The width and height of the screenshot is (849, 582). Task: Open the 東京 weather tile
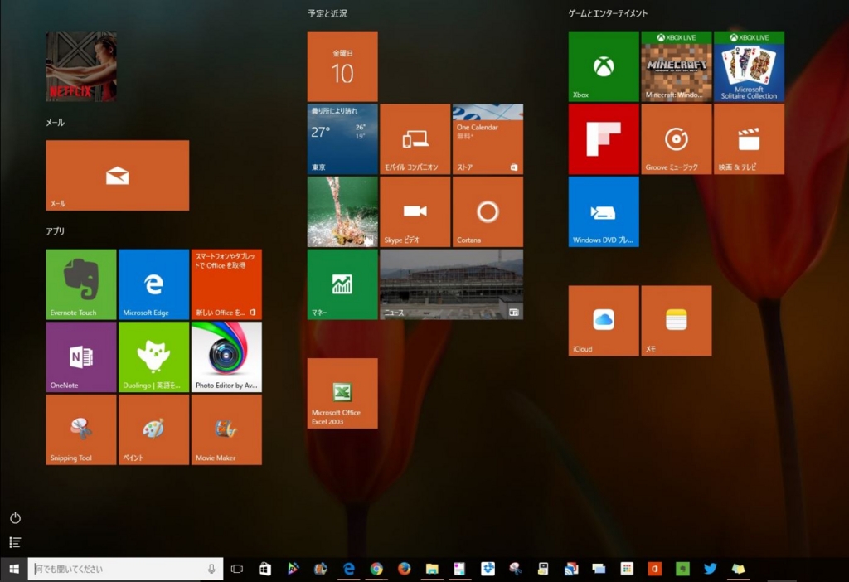[342, 139]
